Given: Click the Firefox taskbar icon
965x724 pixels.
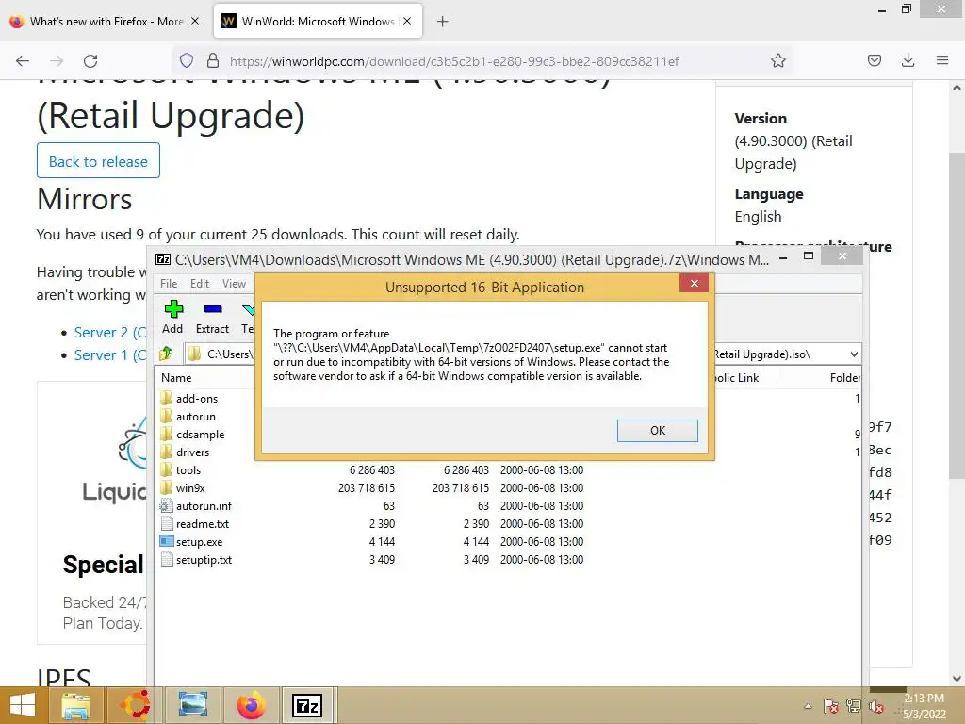Looking at the screenshot, I should point(251,705).
